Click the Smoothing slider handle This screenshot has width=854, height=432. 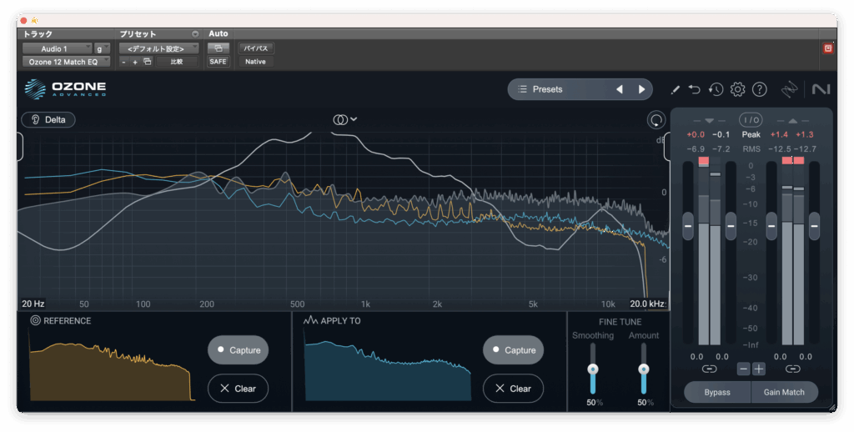(593, 369)
